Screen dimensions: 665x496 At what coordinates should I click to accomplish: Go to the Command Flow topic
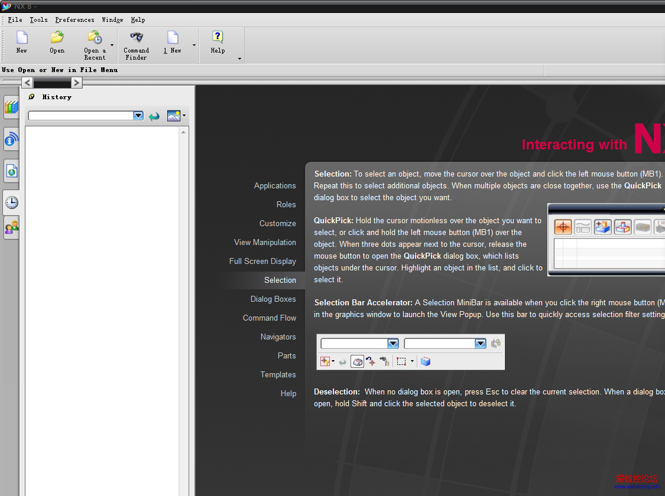(x=270, y=318)
